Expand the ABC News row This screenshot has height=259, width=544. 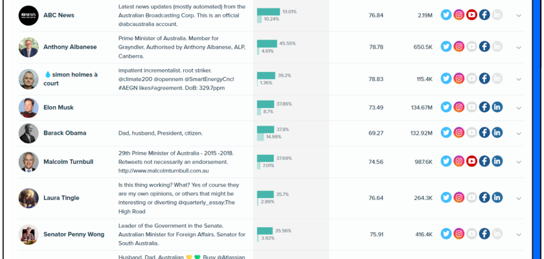coord(519,16)
